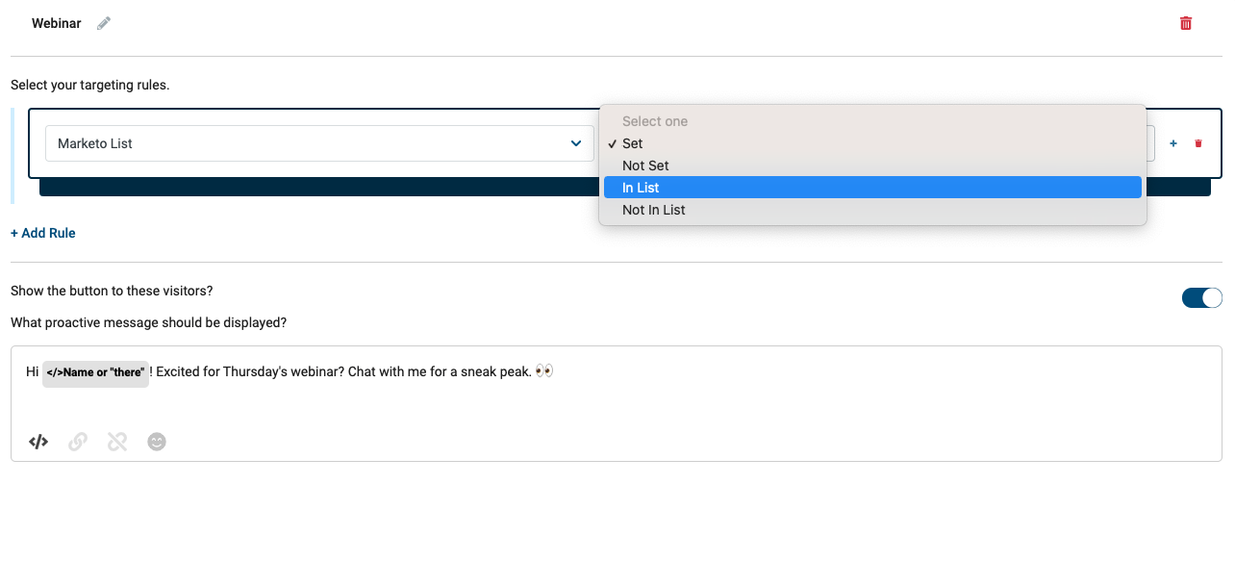Insert a variable with the code icon
This screenshot has height=586, width=1235.
[x=38, y=442]
